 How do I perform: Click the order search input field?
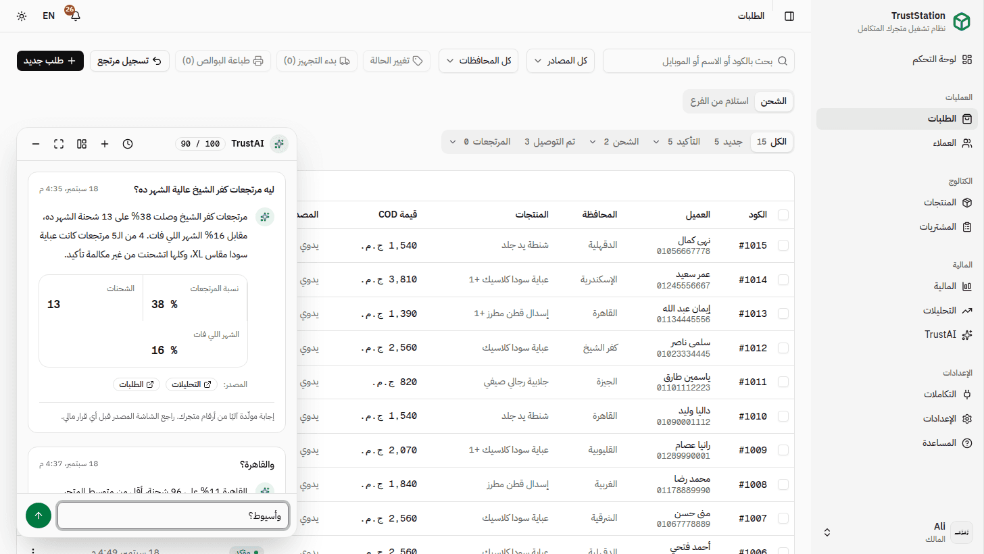[x=698, y=61]
